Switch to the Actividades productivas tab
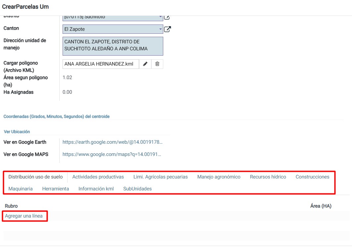This screenshot has height=250, width=352. pyautogui.click(x=98, y=177)
